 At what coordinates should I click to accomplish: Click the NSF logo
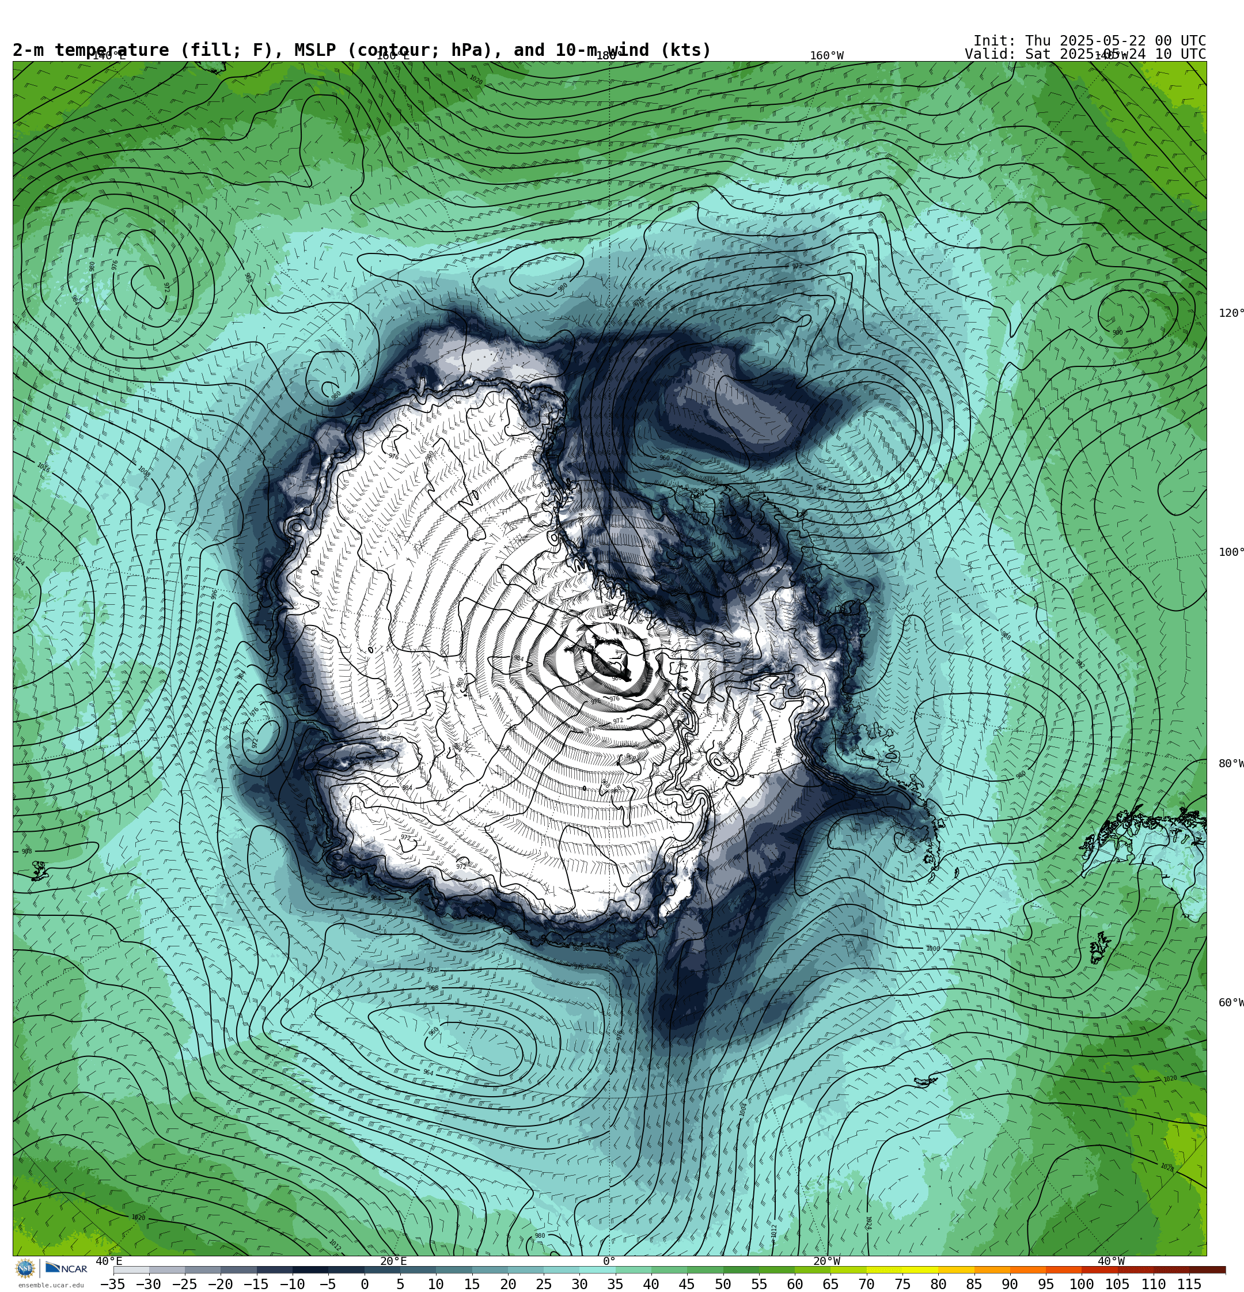(25, 1268)
